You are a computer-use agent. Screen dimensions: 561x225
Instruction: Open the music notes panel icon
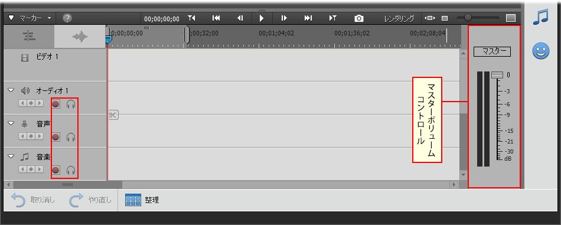pyautogui.click(x=540, y=17)
